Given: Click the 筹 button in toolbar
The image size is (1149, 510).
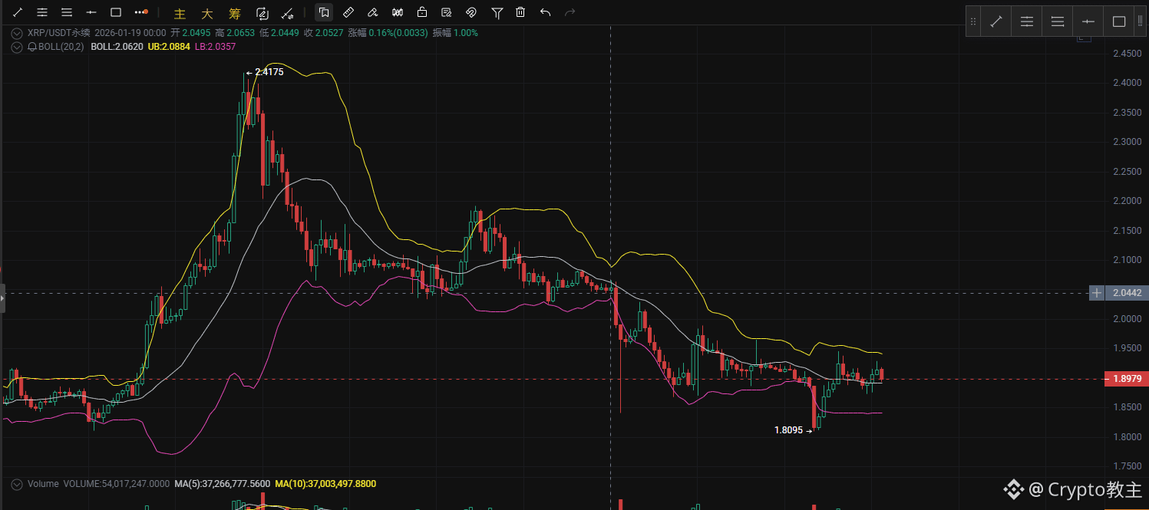Looking at the screenshot, I should pyautogui.click(x=235, y=13).
